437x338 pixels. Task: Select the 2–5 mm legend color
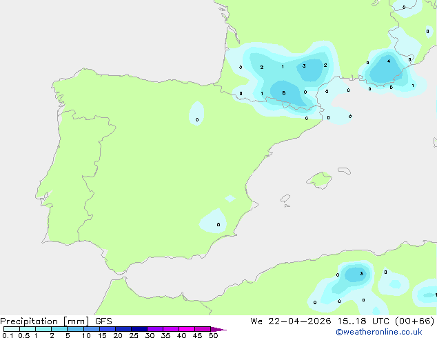click(59, 329)
